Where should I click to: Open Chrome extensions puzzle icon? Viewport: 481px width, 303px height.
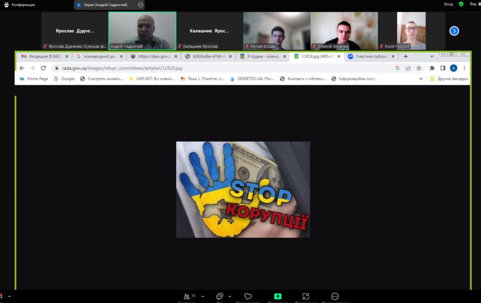[432, 68]
